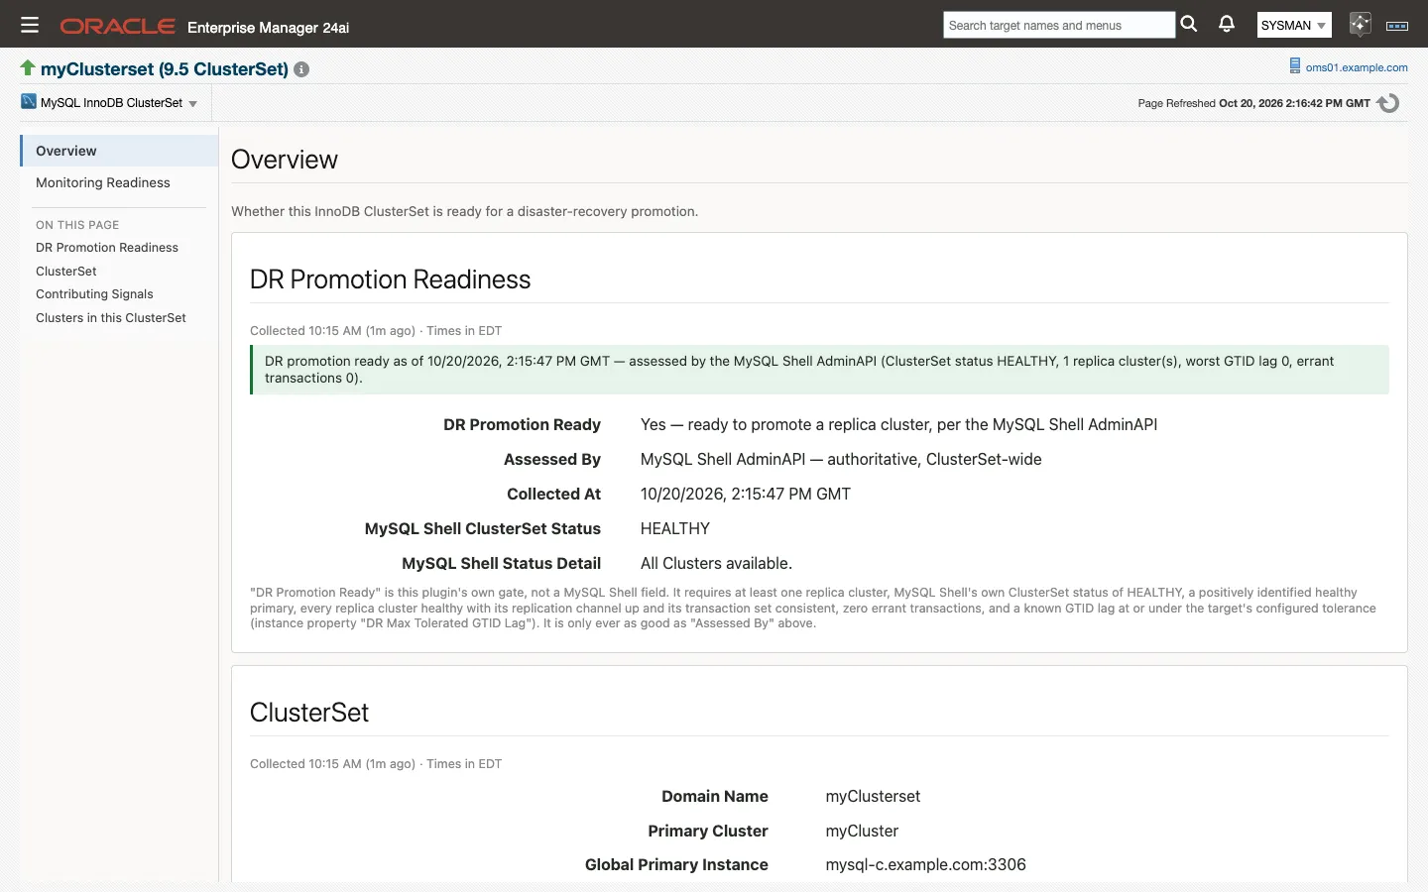Click the Assessed By value MySQL Shell AdminAPI
1428x892 pixels.
[x=841, y=460]
